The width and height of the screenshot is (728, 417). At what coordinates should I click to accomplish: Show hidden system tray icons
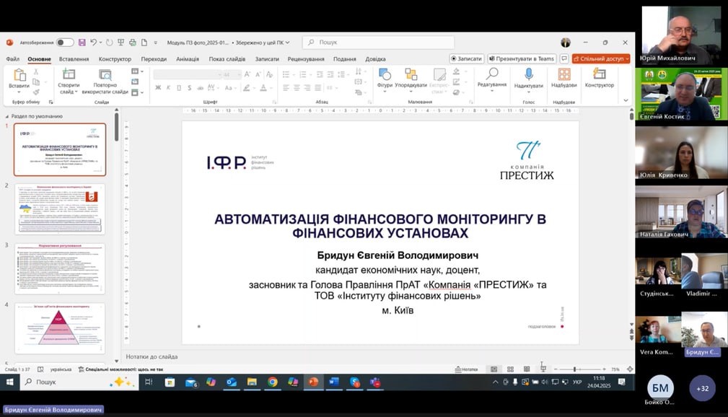496,382
